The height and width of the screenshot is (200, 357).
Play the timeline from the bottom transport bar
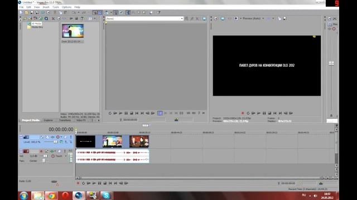pyautogui.click(x=94, y=183)
